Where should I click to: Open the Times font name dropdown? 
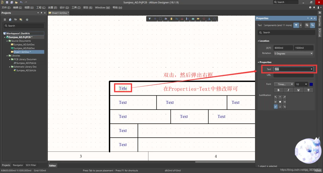pos(284,84)
